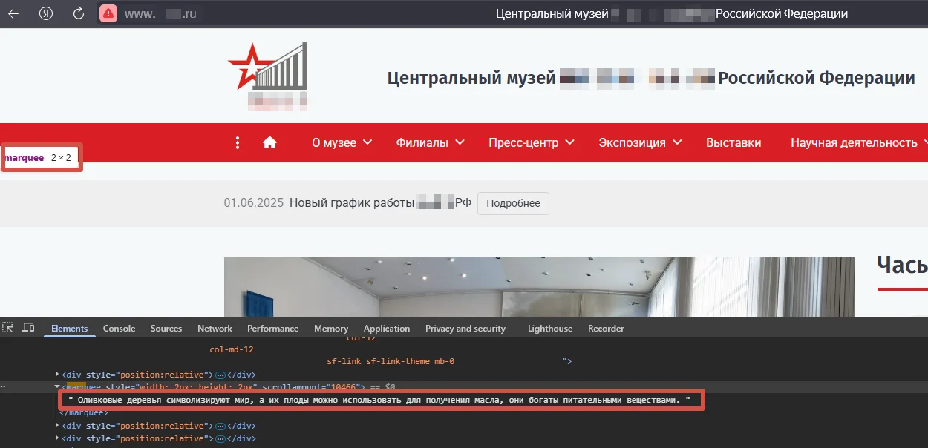
Task: Expand the 'Пресс-центр' menu
Action: 531,142
